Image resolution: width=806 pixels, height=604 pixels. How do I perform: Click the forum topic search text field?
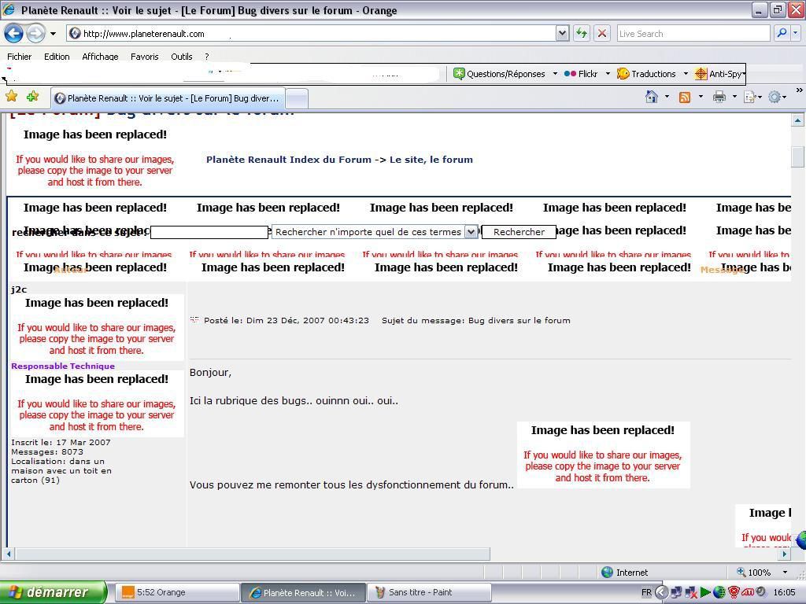coord(209,232)
